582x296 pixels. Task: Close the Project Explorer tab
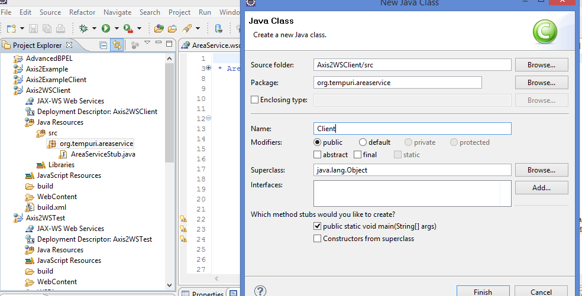(x=69, y=45)
